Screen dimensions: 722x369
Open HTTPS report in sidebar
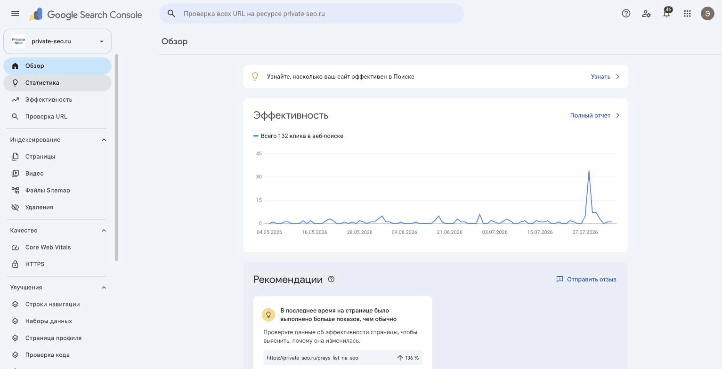pos(57,264)
